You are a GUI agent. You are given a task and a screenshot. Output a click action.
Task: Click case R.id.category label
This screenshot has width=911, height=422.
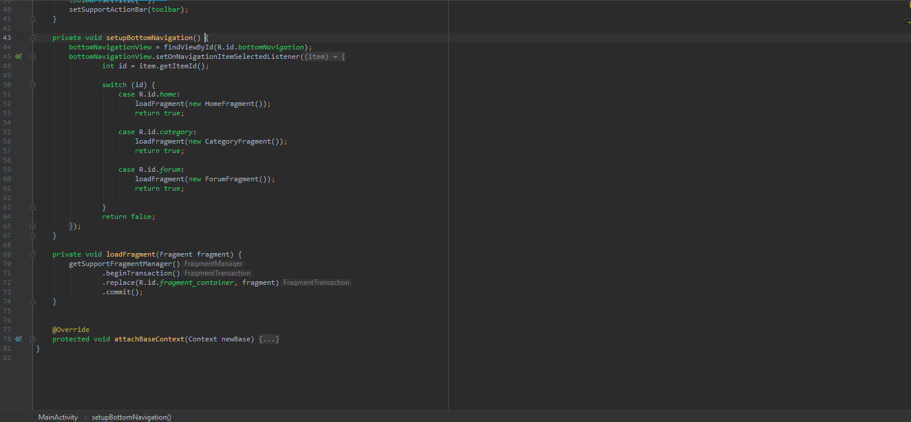[157, 132]
